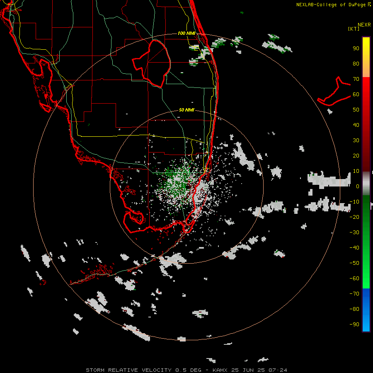Click the NEXR label at top right

tap(364, 25)
